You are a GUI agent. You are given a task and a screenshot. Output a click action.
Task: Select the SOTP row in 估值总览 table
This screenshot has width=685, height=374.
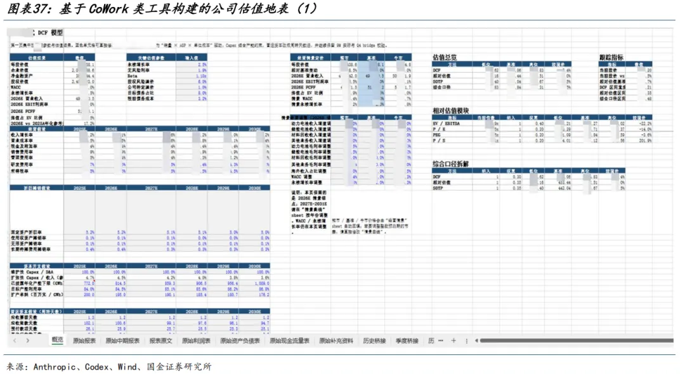438,82
